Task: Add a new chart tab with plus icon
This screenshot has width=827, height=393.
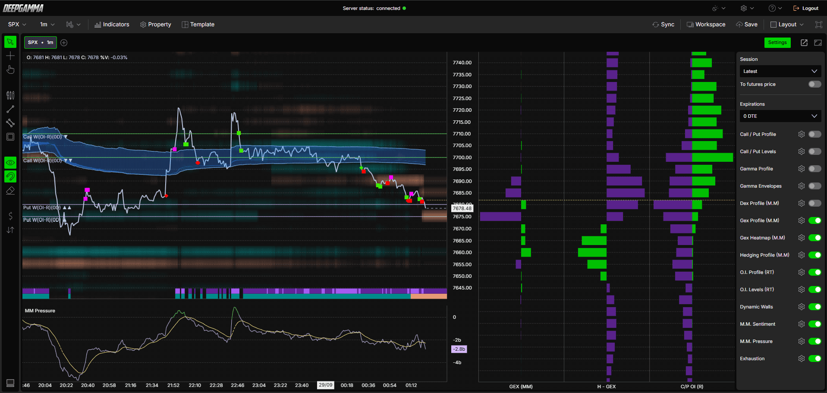Action: click(64, 42)
